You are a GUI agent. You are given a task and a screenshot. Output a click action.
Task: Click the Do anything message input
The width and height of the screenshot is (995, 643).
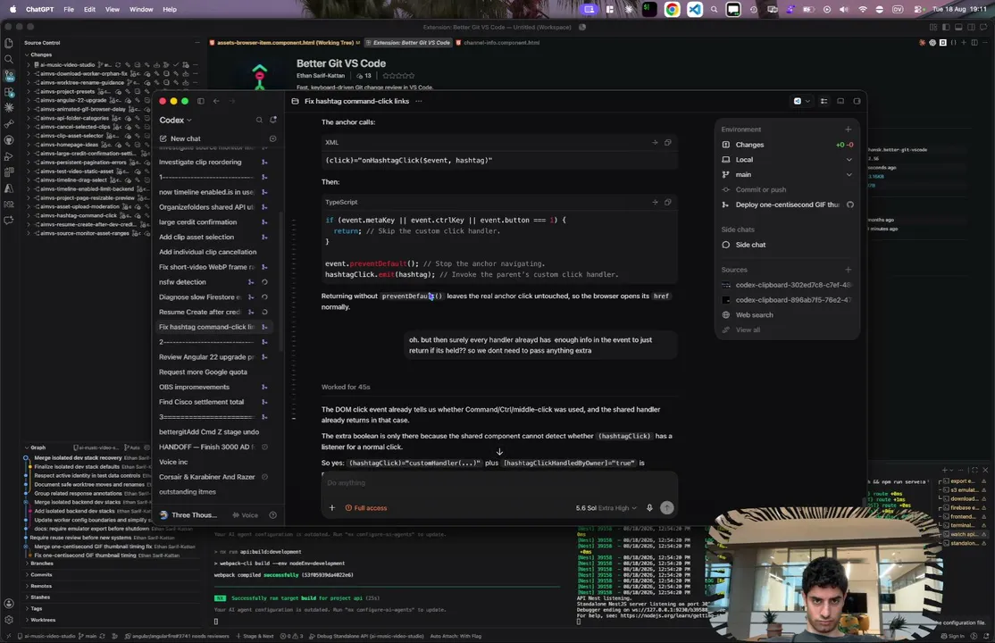tap(498, 483)
